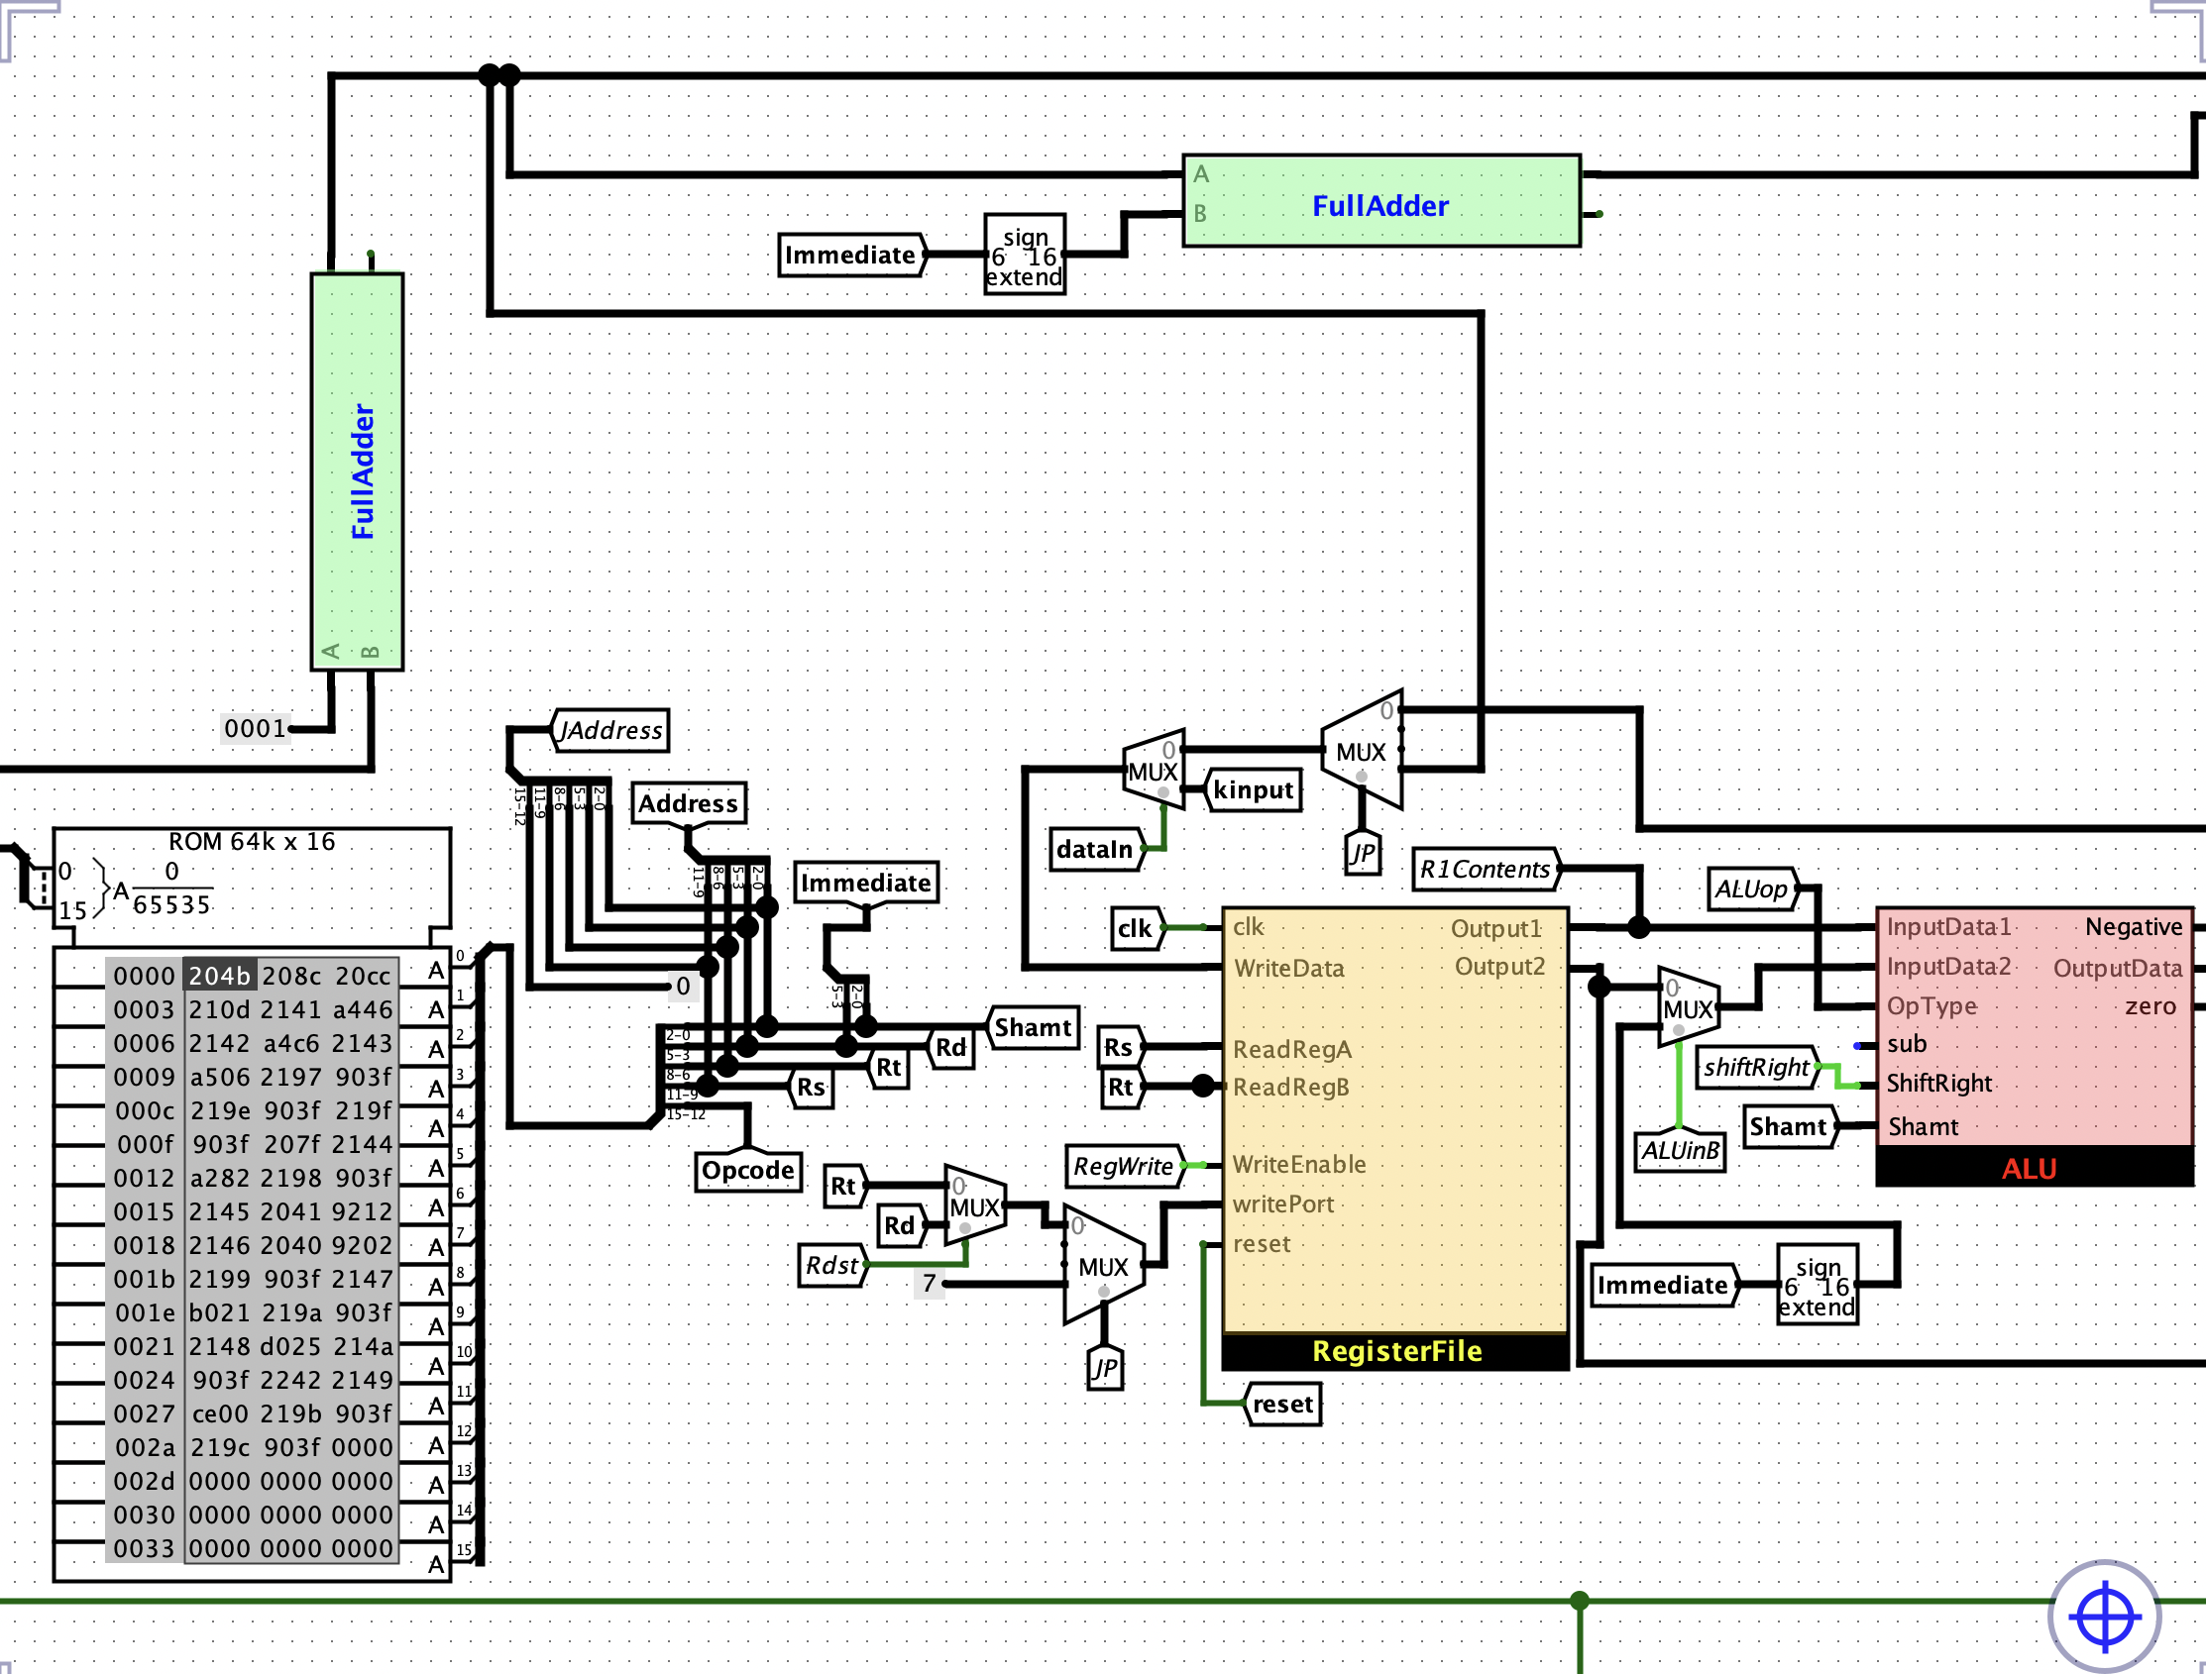Click ROM cell containing 204b

220,975
